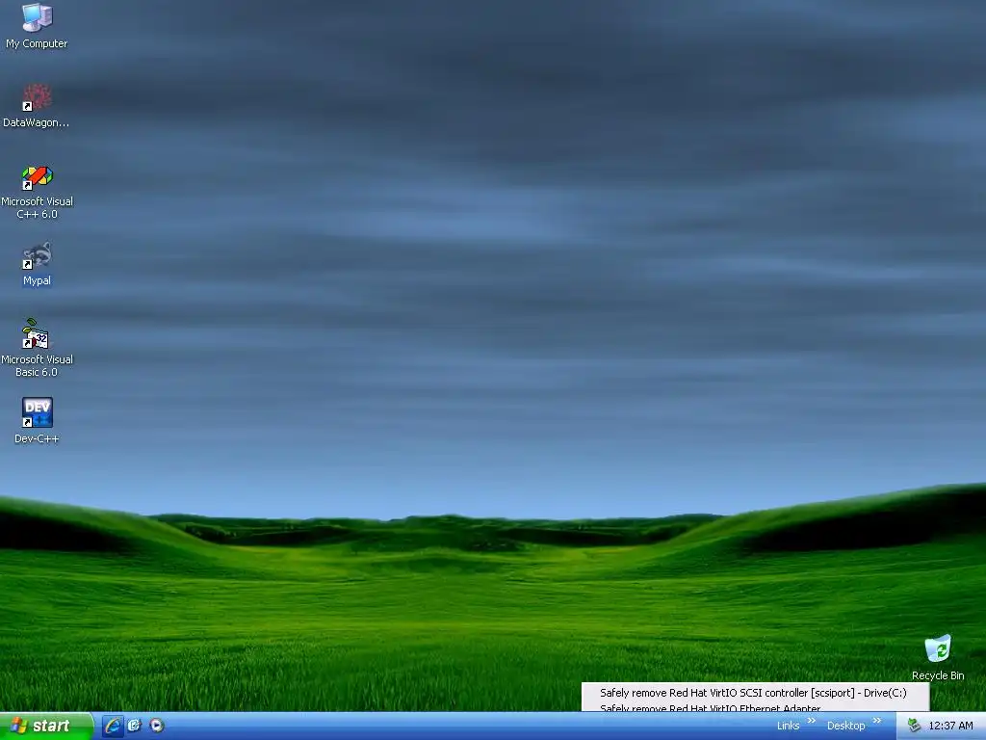Select the Dev-C++ desktop shortcut
This screenshot has height=740, width=986.
37,420
